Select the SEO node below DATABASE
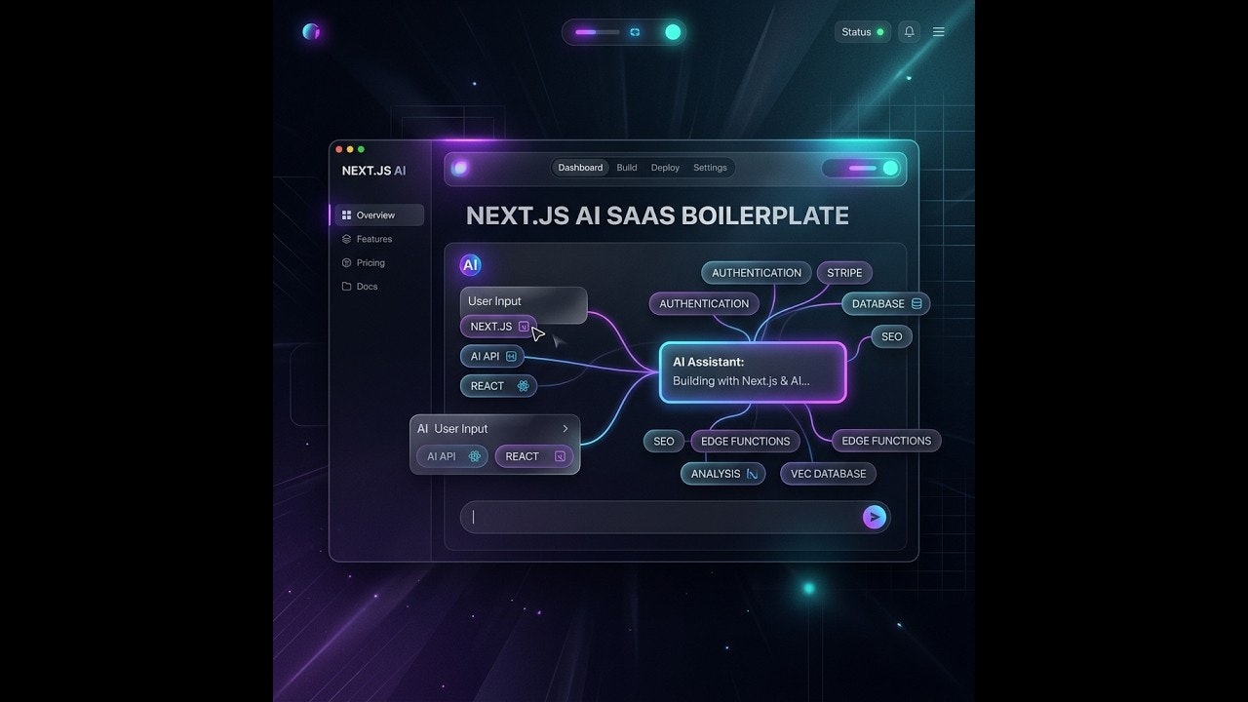1248x702 pixels. pos(891,336)
